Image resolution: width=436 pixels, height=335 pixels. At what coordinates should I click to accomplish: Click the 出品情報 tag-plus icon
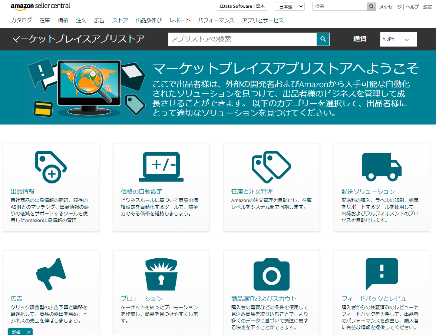click(x=51, y=167)
